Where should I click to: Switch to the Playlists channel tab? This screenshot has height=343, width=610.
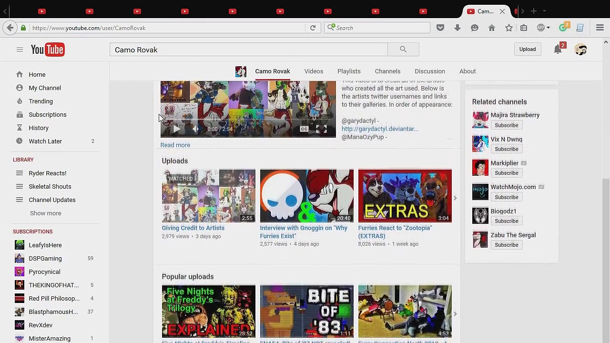coord(349,71)
